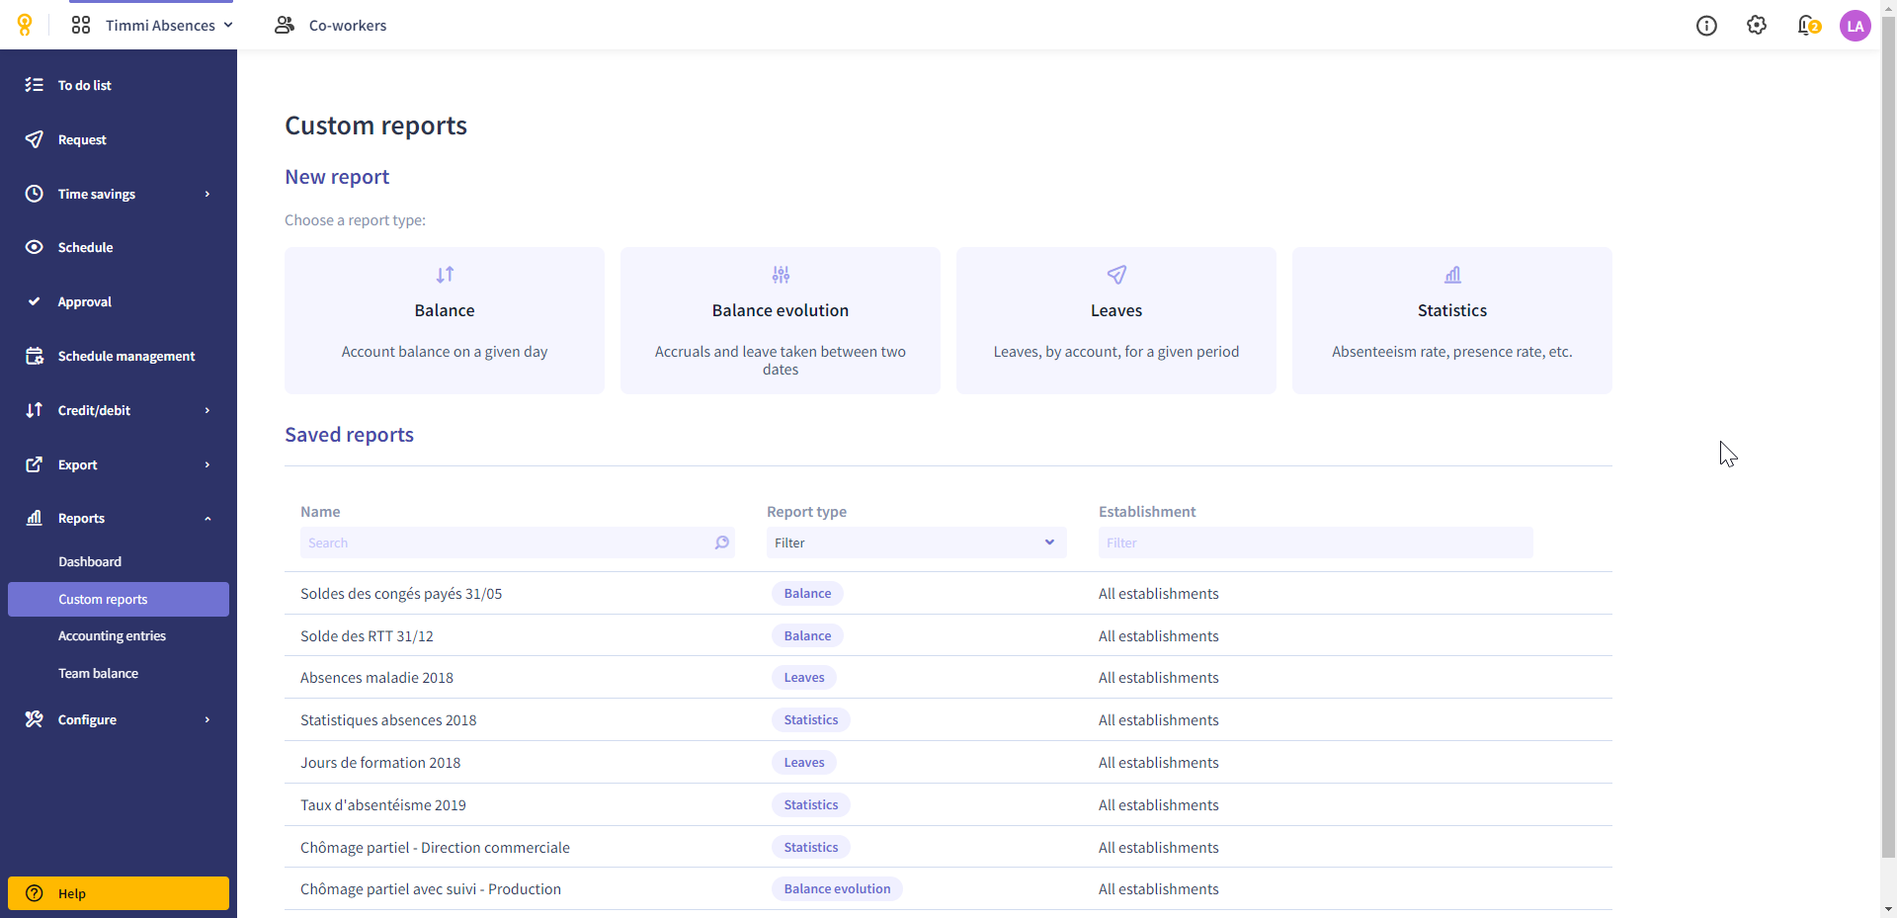The height and width of the screenshot is (918, 1897).
Task: Create a new Statistics report card
Action: (x=1452, y=320)
